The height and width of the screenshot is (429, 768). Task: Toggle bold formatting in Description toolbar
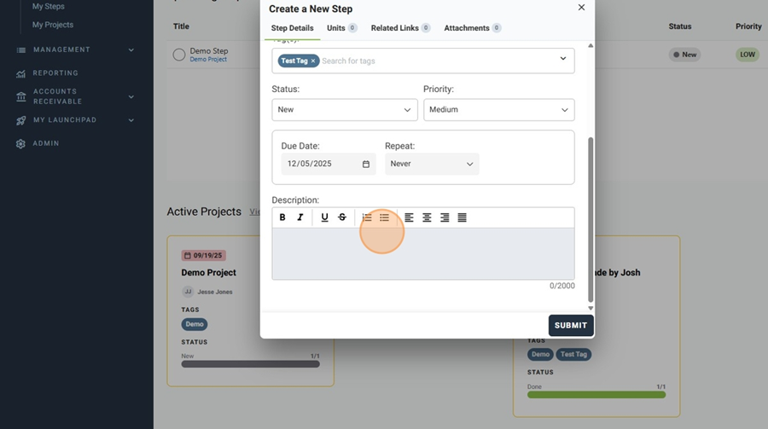click(282, 217)
